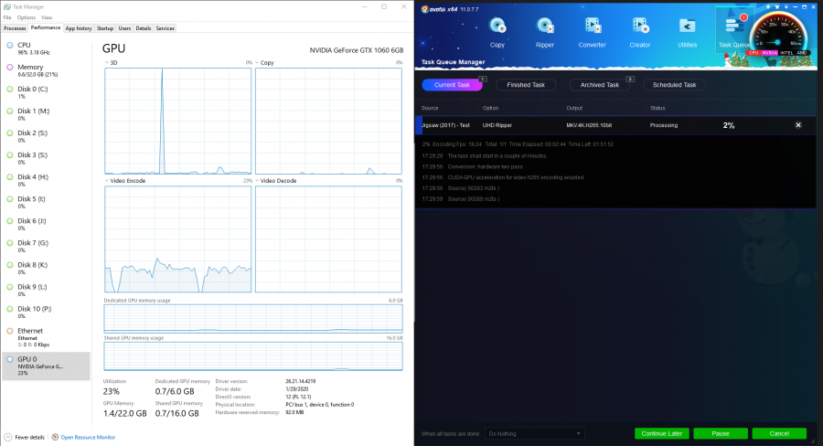823x446 pixels.
Task: Open the Ripper module in DVDFab
Action: 545,33
